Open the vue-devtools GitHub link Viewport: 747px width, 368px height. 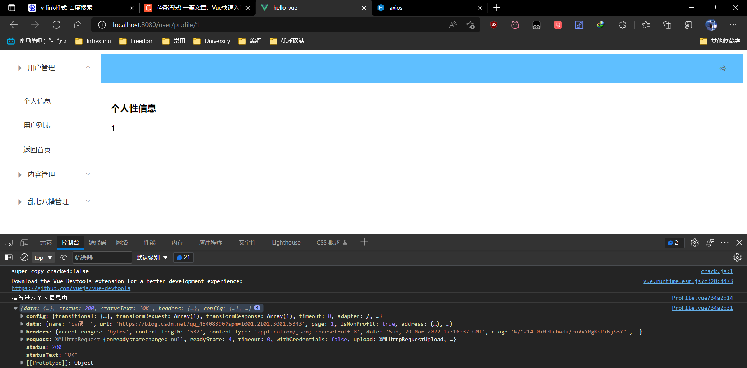[71, 288]
